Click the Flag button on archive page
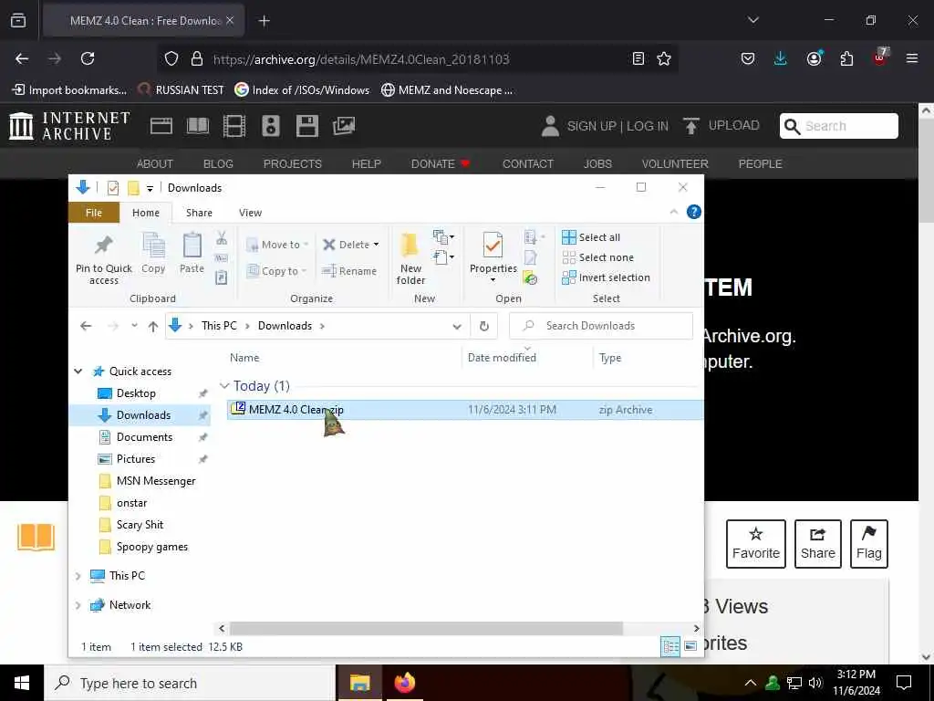The image size is (934, 701). [869, 544]
